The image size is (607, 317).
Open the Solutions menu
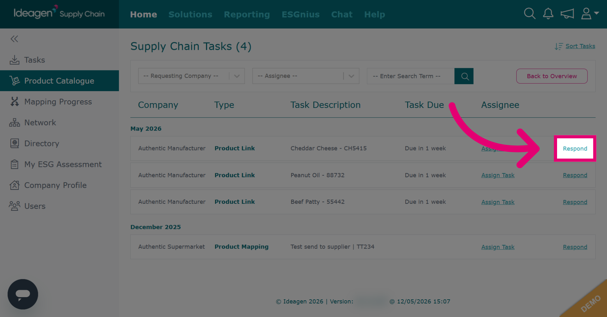click(190, 15)
